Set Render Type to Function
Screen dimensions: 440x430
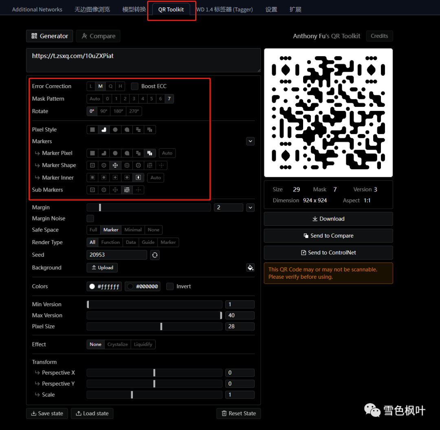(110, 242)
